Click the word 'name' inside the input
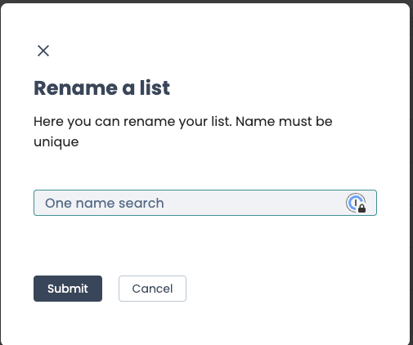413x345 pixels. point(95,204)
